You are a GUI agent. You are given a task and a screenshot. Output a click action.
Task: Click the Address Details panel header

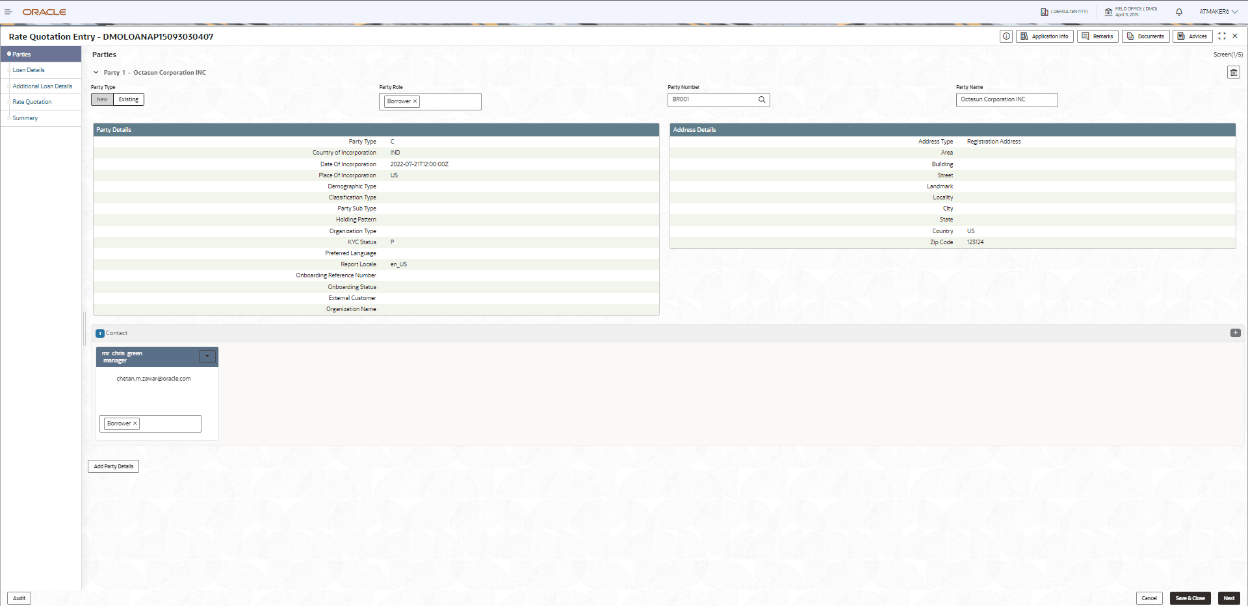(953, 130)
